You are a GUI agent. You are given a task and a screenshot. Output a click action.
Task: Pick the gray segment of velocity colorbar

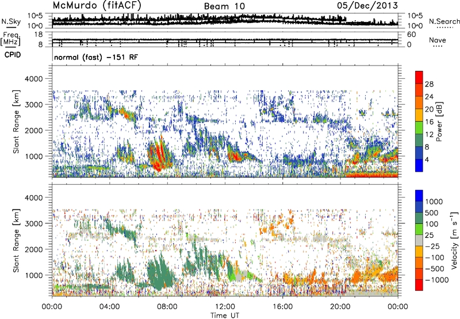419,240
